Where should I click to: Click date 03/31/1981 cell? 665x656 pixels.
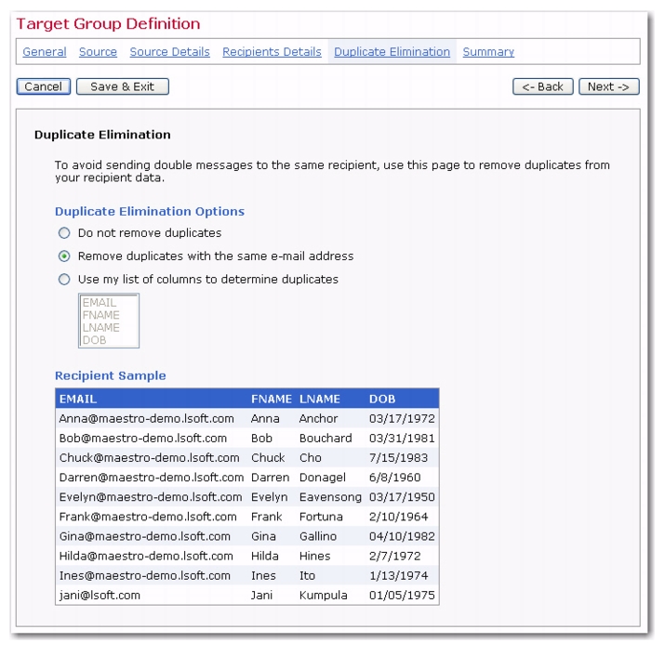click(402, 439)
